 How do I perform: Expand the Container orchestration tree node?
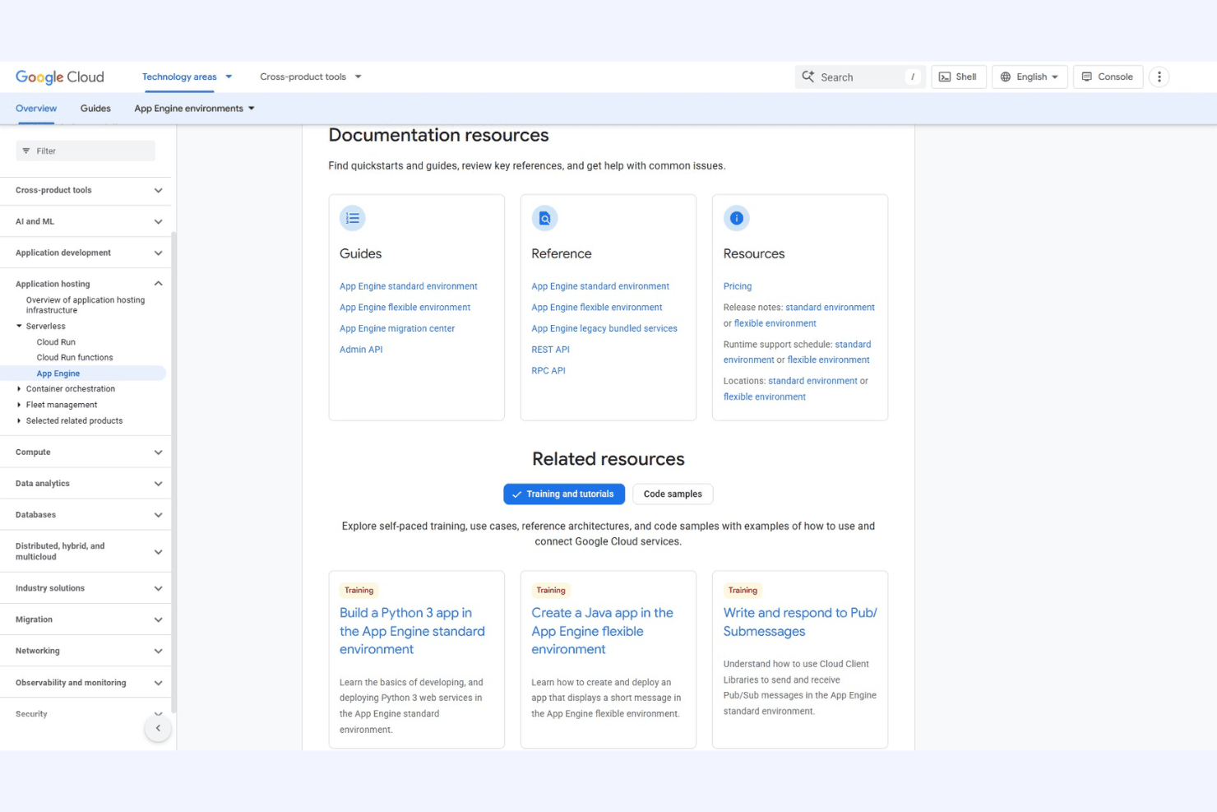point(19,389)
